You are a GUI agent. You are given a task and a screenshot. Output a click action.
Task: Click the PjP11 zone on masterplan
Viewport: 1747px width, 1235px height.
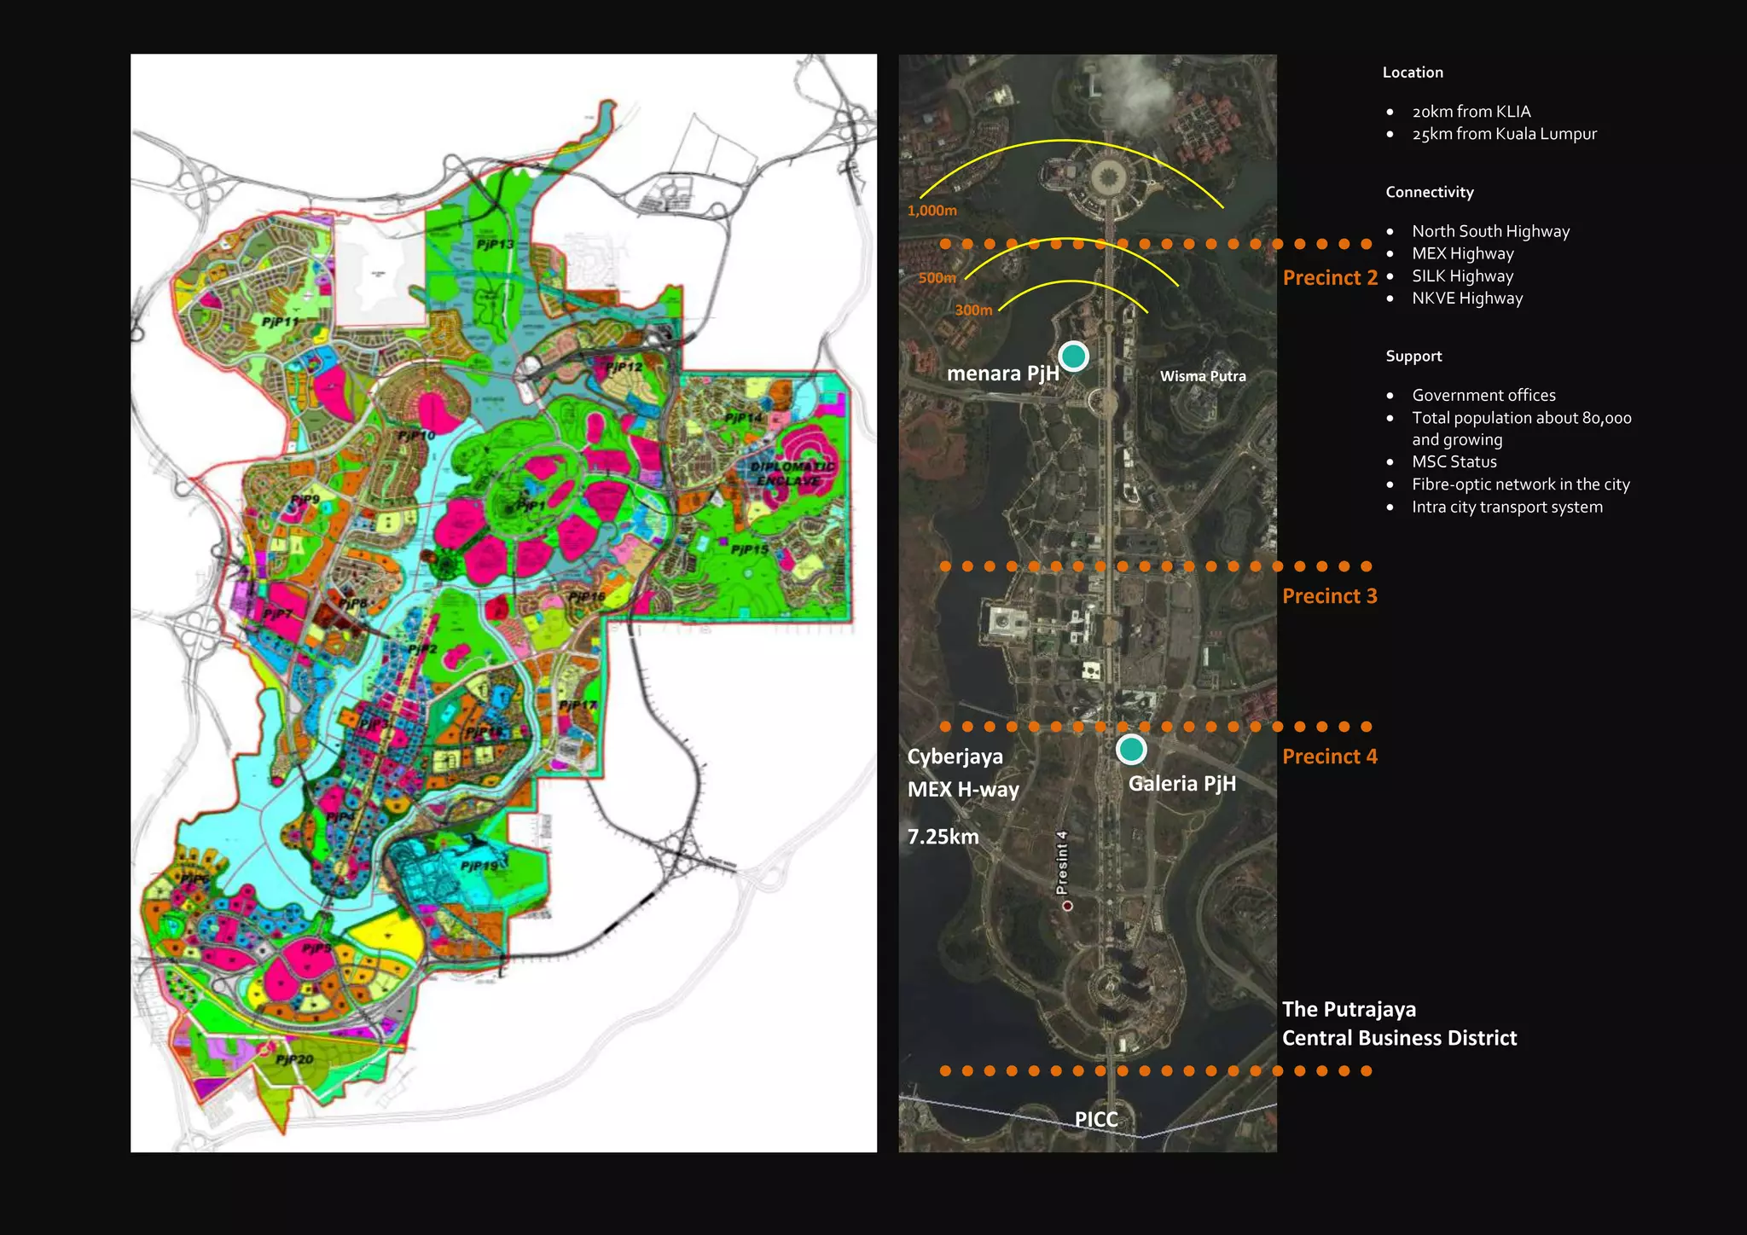[280, 322]
